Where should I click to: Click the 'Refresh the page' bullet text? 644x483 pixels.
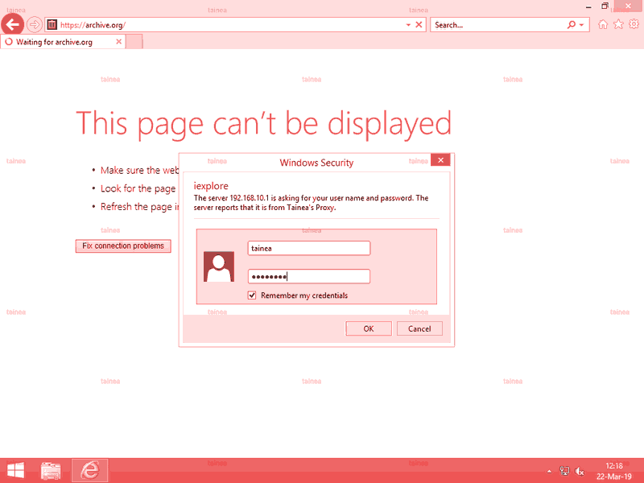click(139, 207)
